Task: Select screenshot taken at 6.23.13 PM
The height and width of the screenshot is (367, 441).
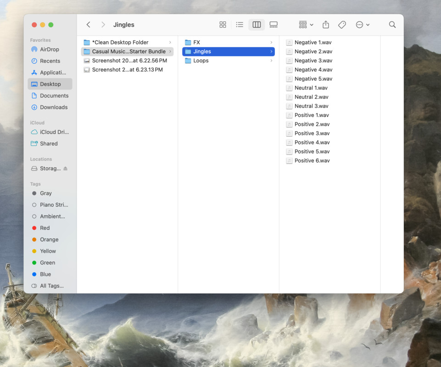Action: coord(127,69)
